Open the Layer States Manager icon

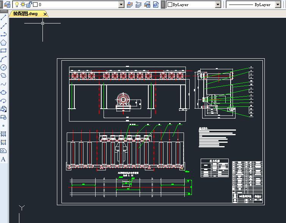pyautogui.click(x=147, y=5)
